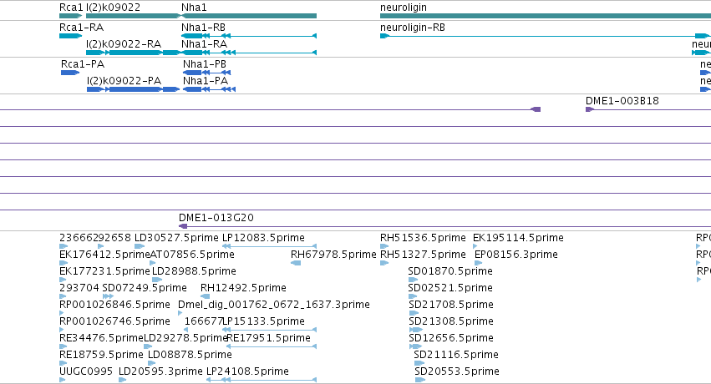Click the DME1-003B18 clone marker
The image size is (711, 384).
coord(590,109)
